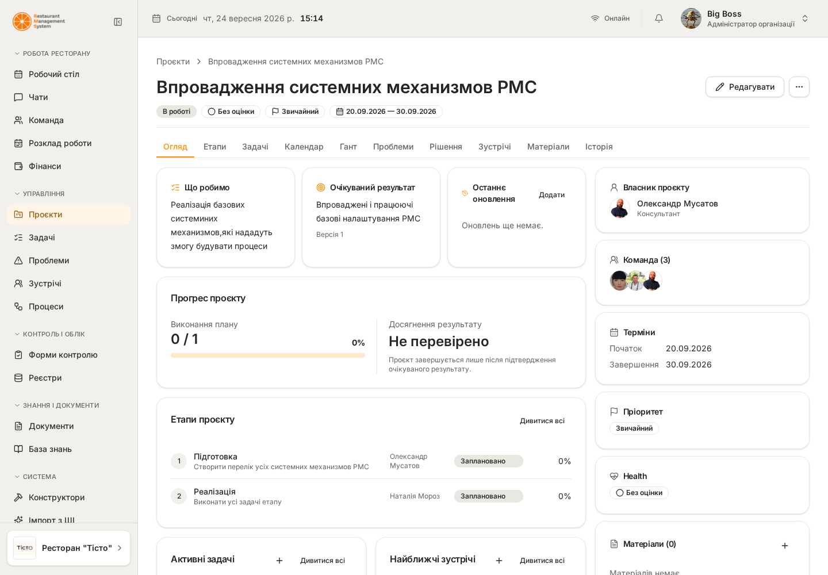
Task: Click the Без оцінки badge under the title
Action: (x=231, y=112)
